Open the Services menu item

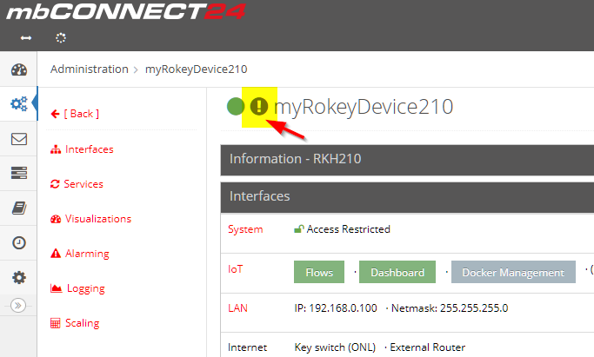[x=77, y=184]
